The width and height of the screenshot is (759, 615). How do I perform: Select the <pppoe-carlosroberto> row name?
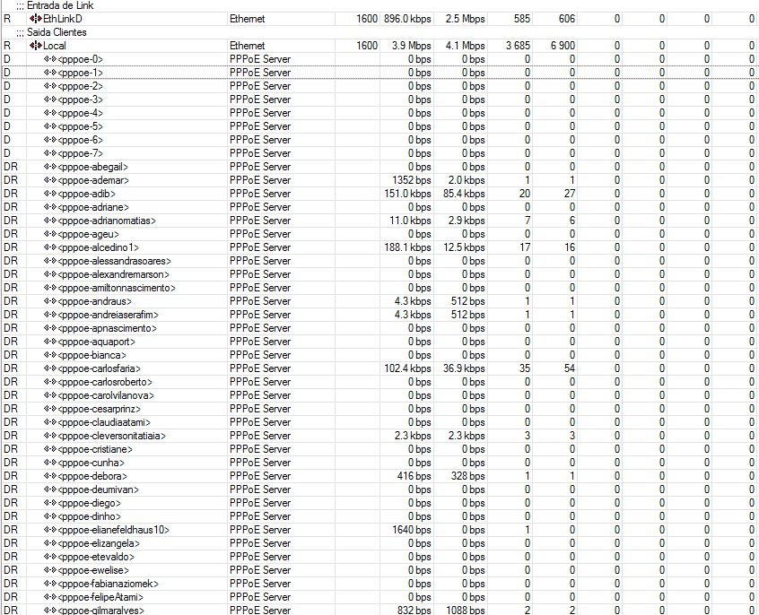(105, 382)
